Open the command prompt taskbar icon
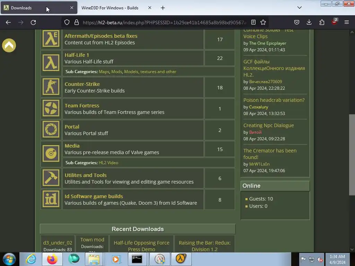The image size is (355, 266). 137,259
